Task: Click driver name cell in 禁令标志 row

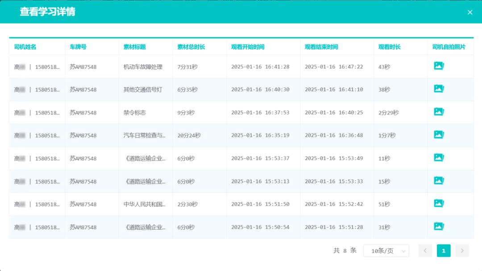Action: (x=37, y=113)
